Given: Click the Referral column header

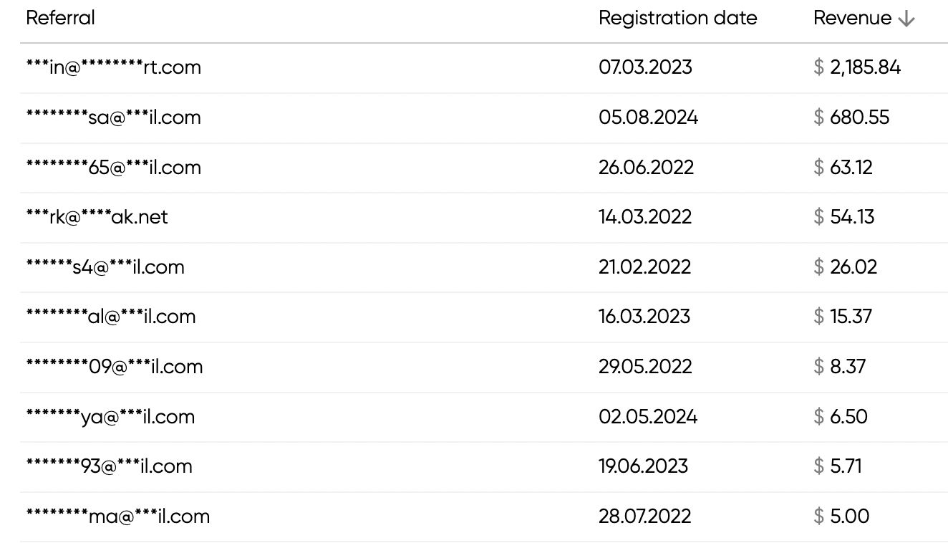Looking at the screenshot, I should tap(60, 18).
